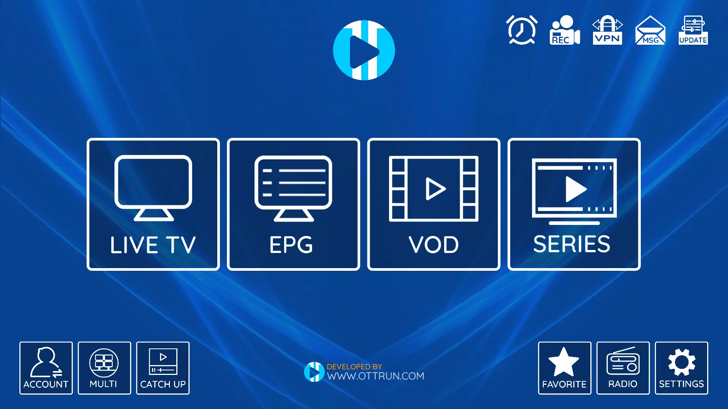Select the VOD section

pos(433,204)
